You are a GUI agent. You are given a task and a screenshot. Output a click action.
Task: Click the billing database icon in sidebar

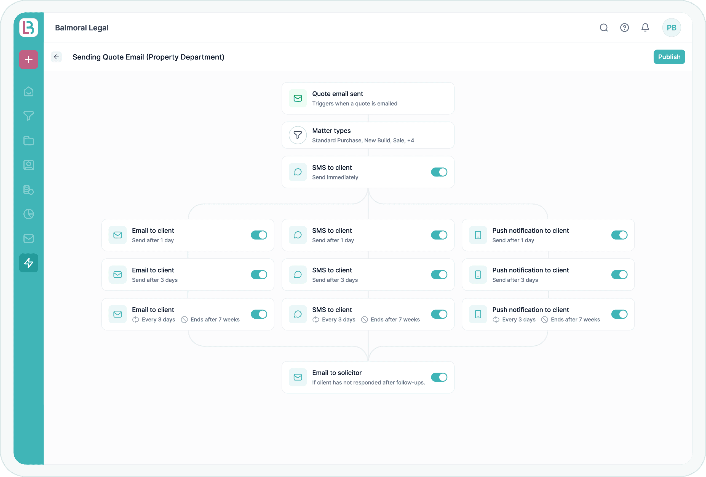click(x=28, y=189)
